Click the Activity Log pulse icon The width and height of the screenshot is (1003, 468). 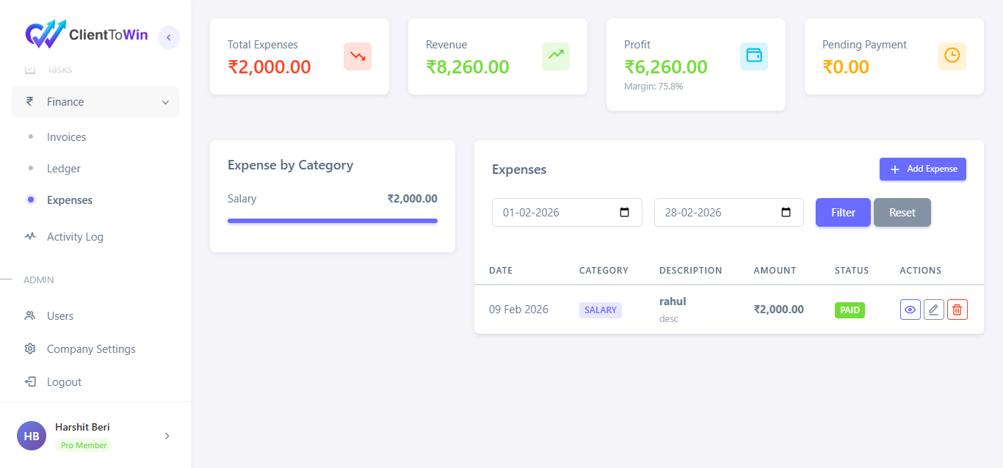pyautogui.click(x=29, y=236)
